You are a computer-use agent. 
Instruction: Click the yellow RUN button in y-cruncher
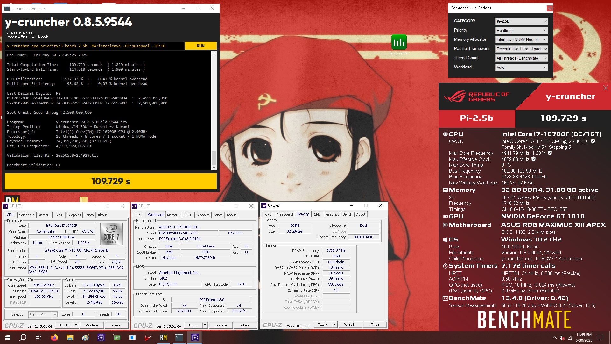(x=200, y=46)
